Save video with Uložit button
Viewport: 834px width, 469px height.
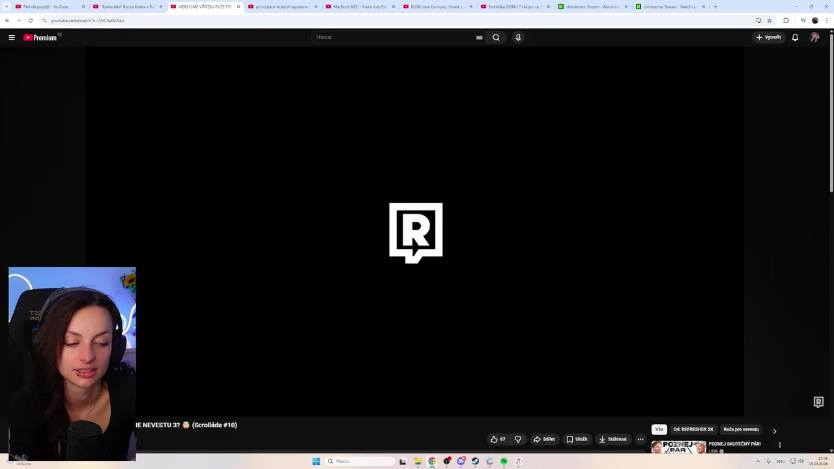[577, 439]
